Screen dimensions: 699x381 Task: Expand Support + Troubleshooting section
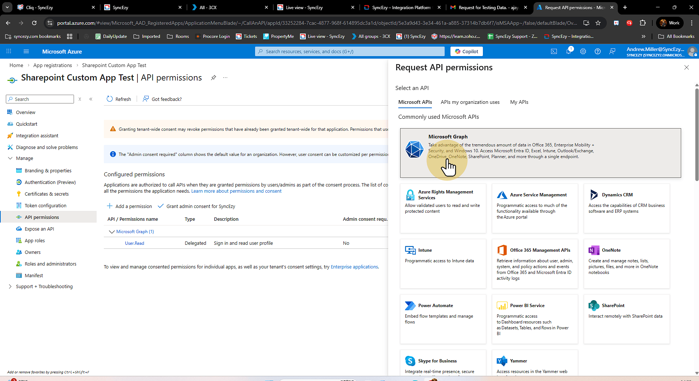[x=10, y=287]
